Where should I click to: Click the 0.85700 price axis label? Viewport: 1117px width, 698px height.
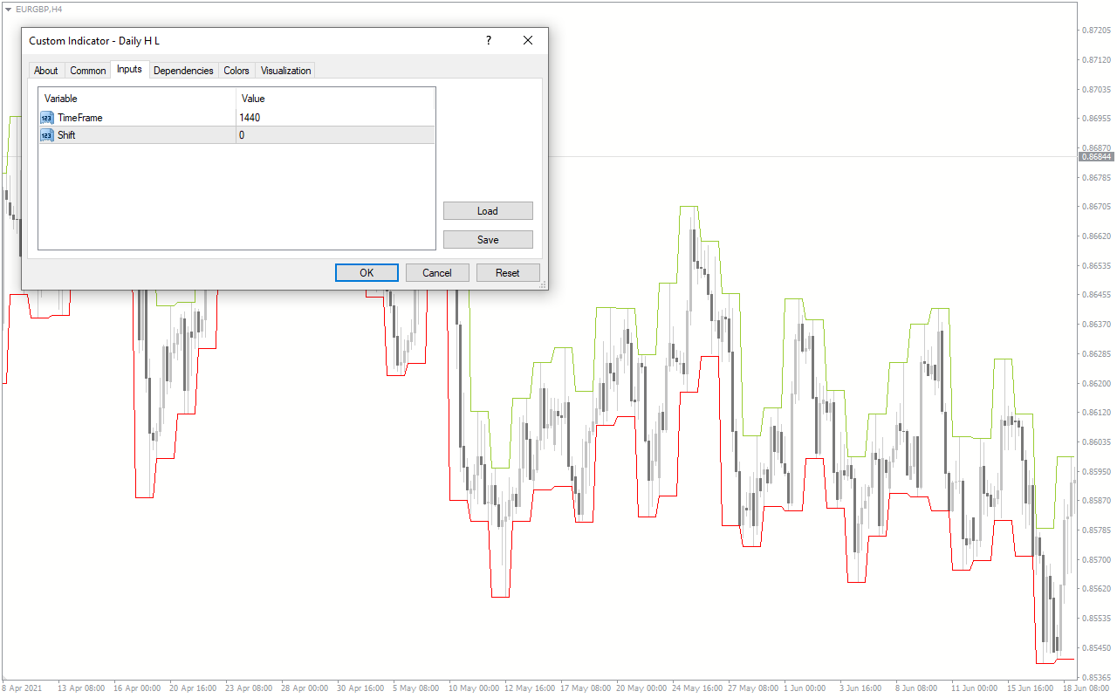[1095, 559]
